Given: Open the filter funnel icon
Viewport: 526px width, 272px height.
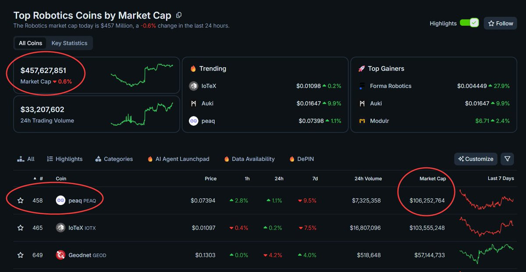Looking at the screenshot, I should 507,159.
